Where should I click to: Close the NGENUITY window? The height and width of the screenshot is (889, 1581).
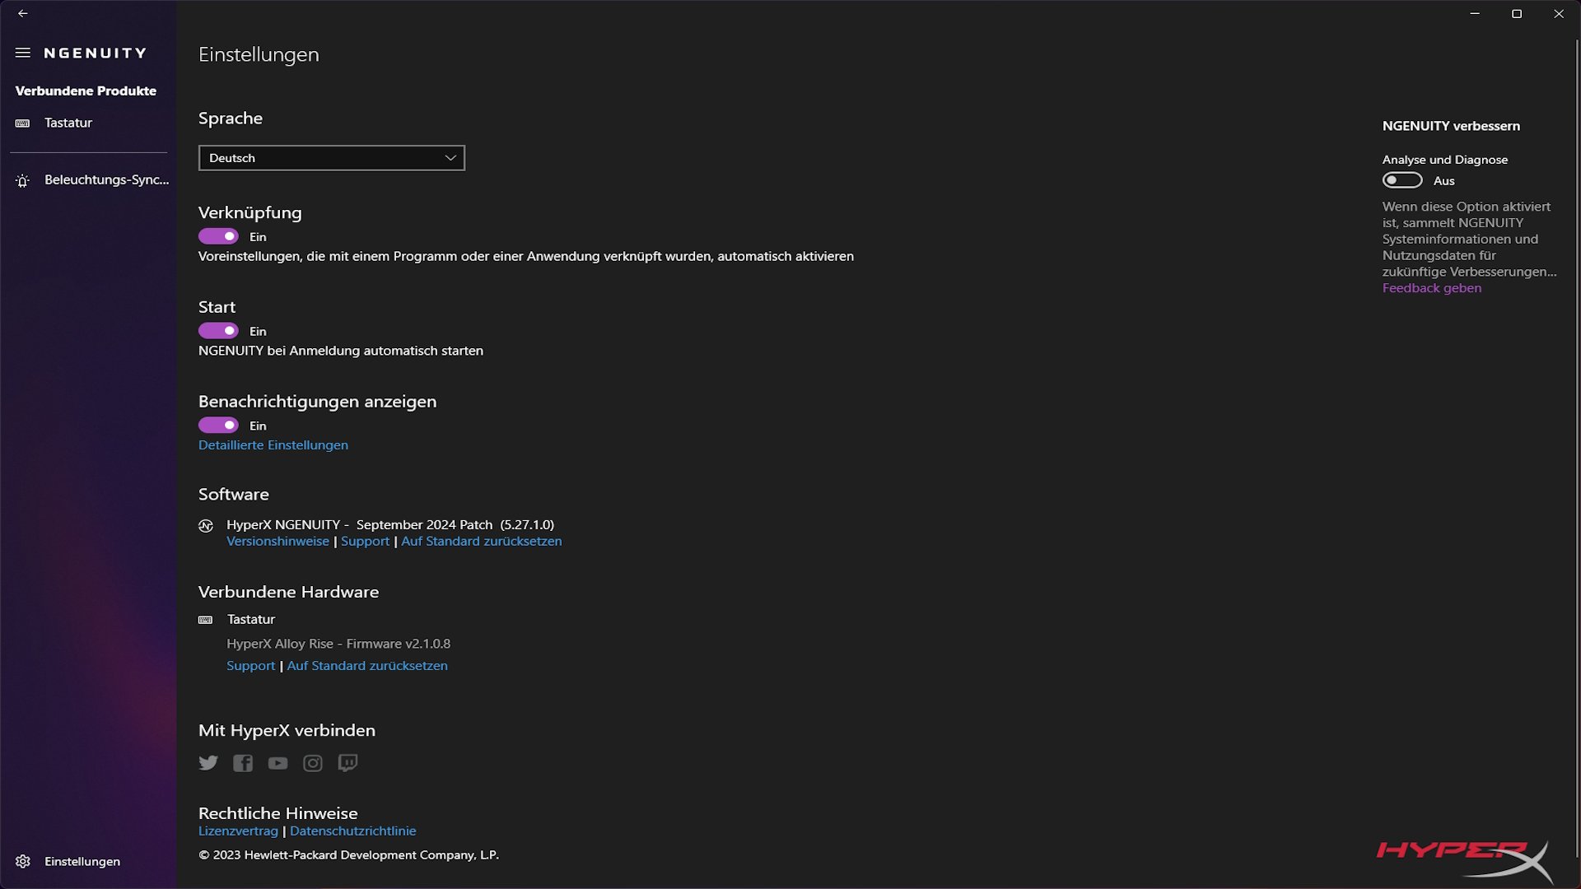pos(1559,14)
